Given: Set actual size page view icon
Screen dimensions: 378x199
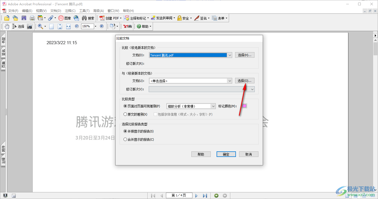Looking at the screenshot, I should (x=51, y=26).
